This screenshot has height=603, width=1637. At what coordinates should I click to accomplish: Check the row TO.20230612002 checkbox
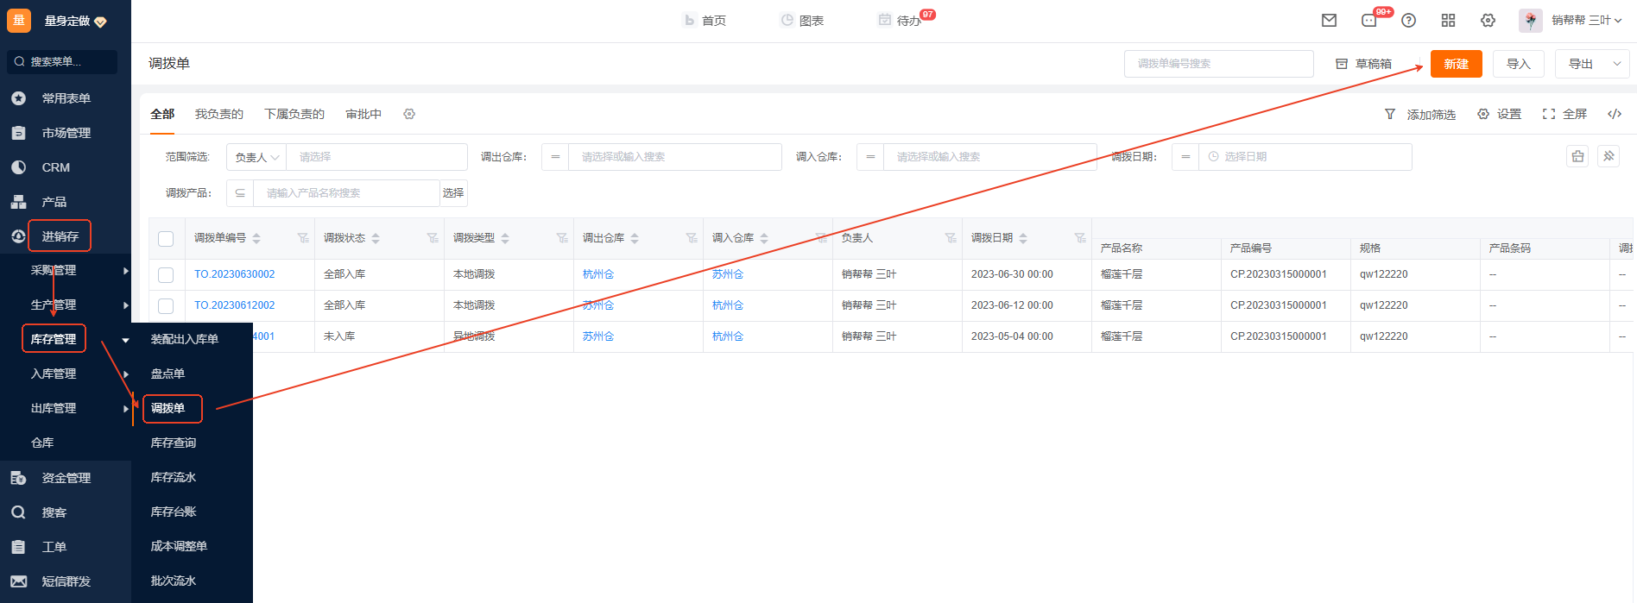click(x=166, y=306)
